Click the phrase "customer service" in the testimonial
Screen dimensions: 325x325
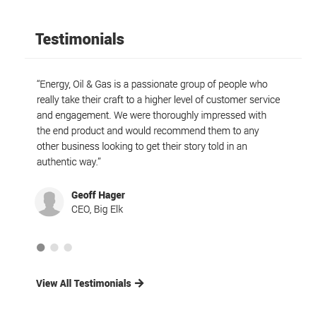click(x=243, y=100)
